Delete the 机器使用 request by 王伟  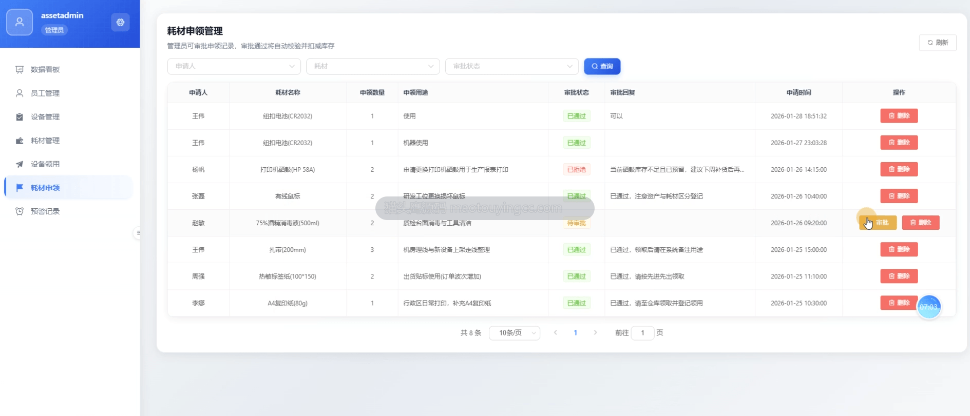pos(899,143)
